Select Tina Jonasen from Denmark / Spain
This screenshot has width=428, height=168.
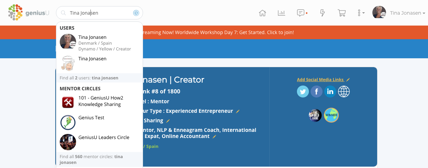99,43
